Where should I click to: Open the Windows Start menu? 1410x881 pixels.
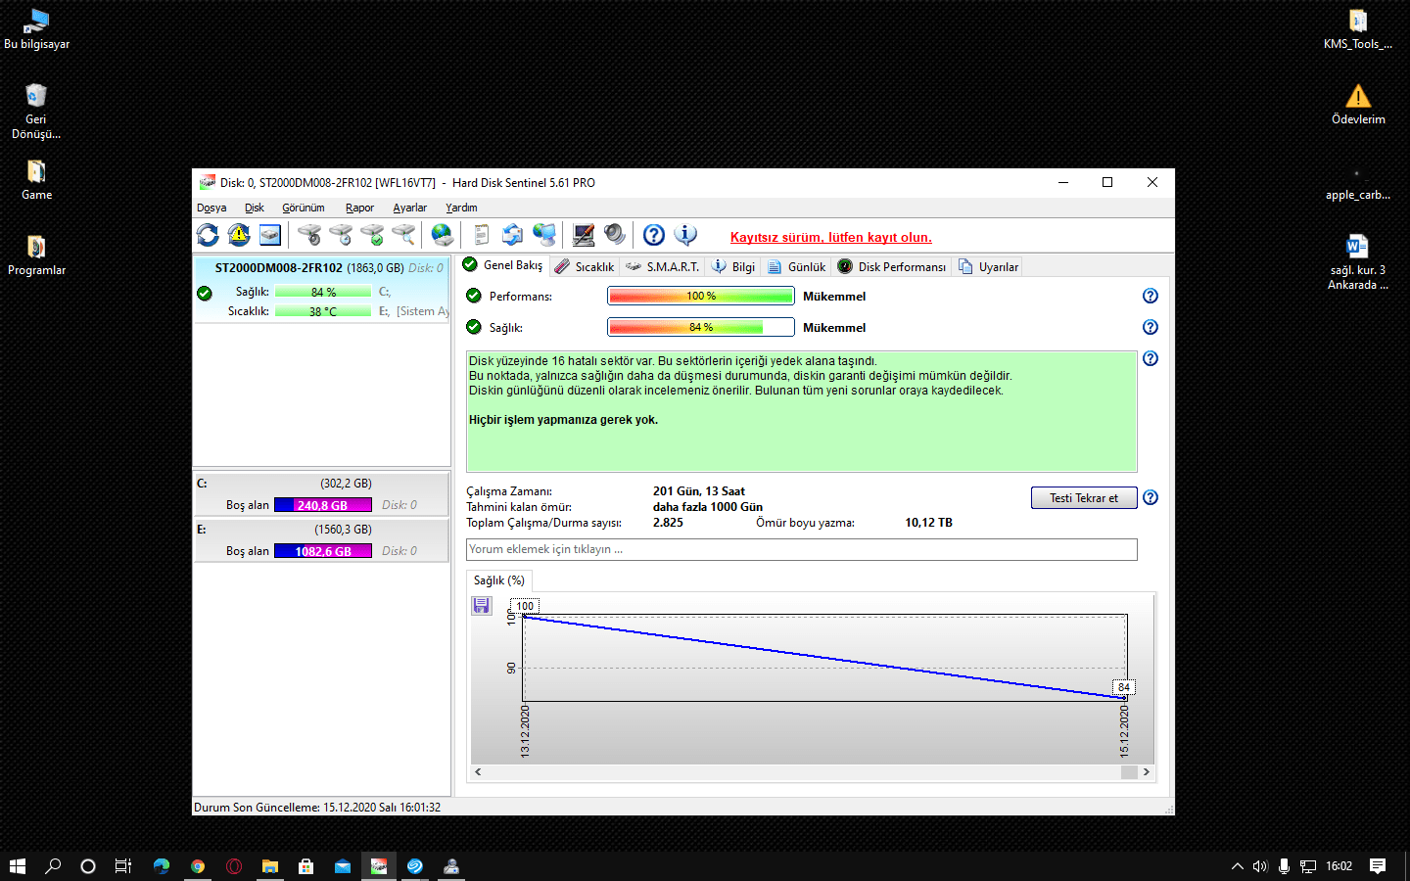(x=18, y=865)
